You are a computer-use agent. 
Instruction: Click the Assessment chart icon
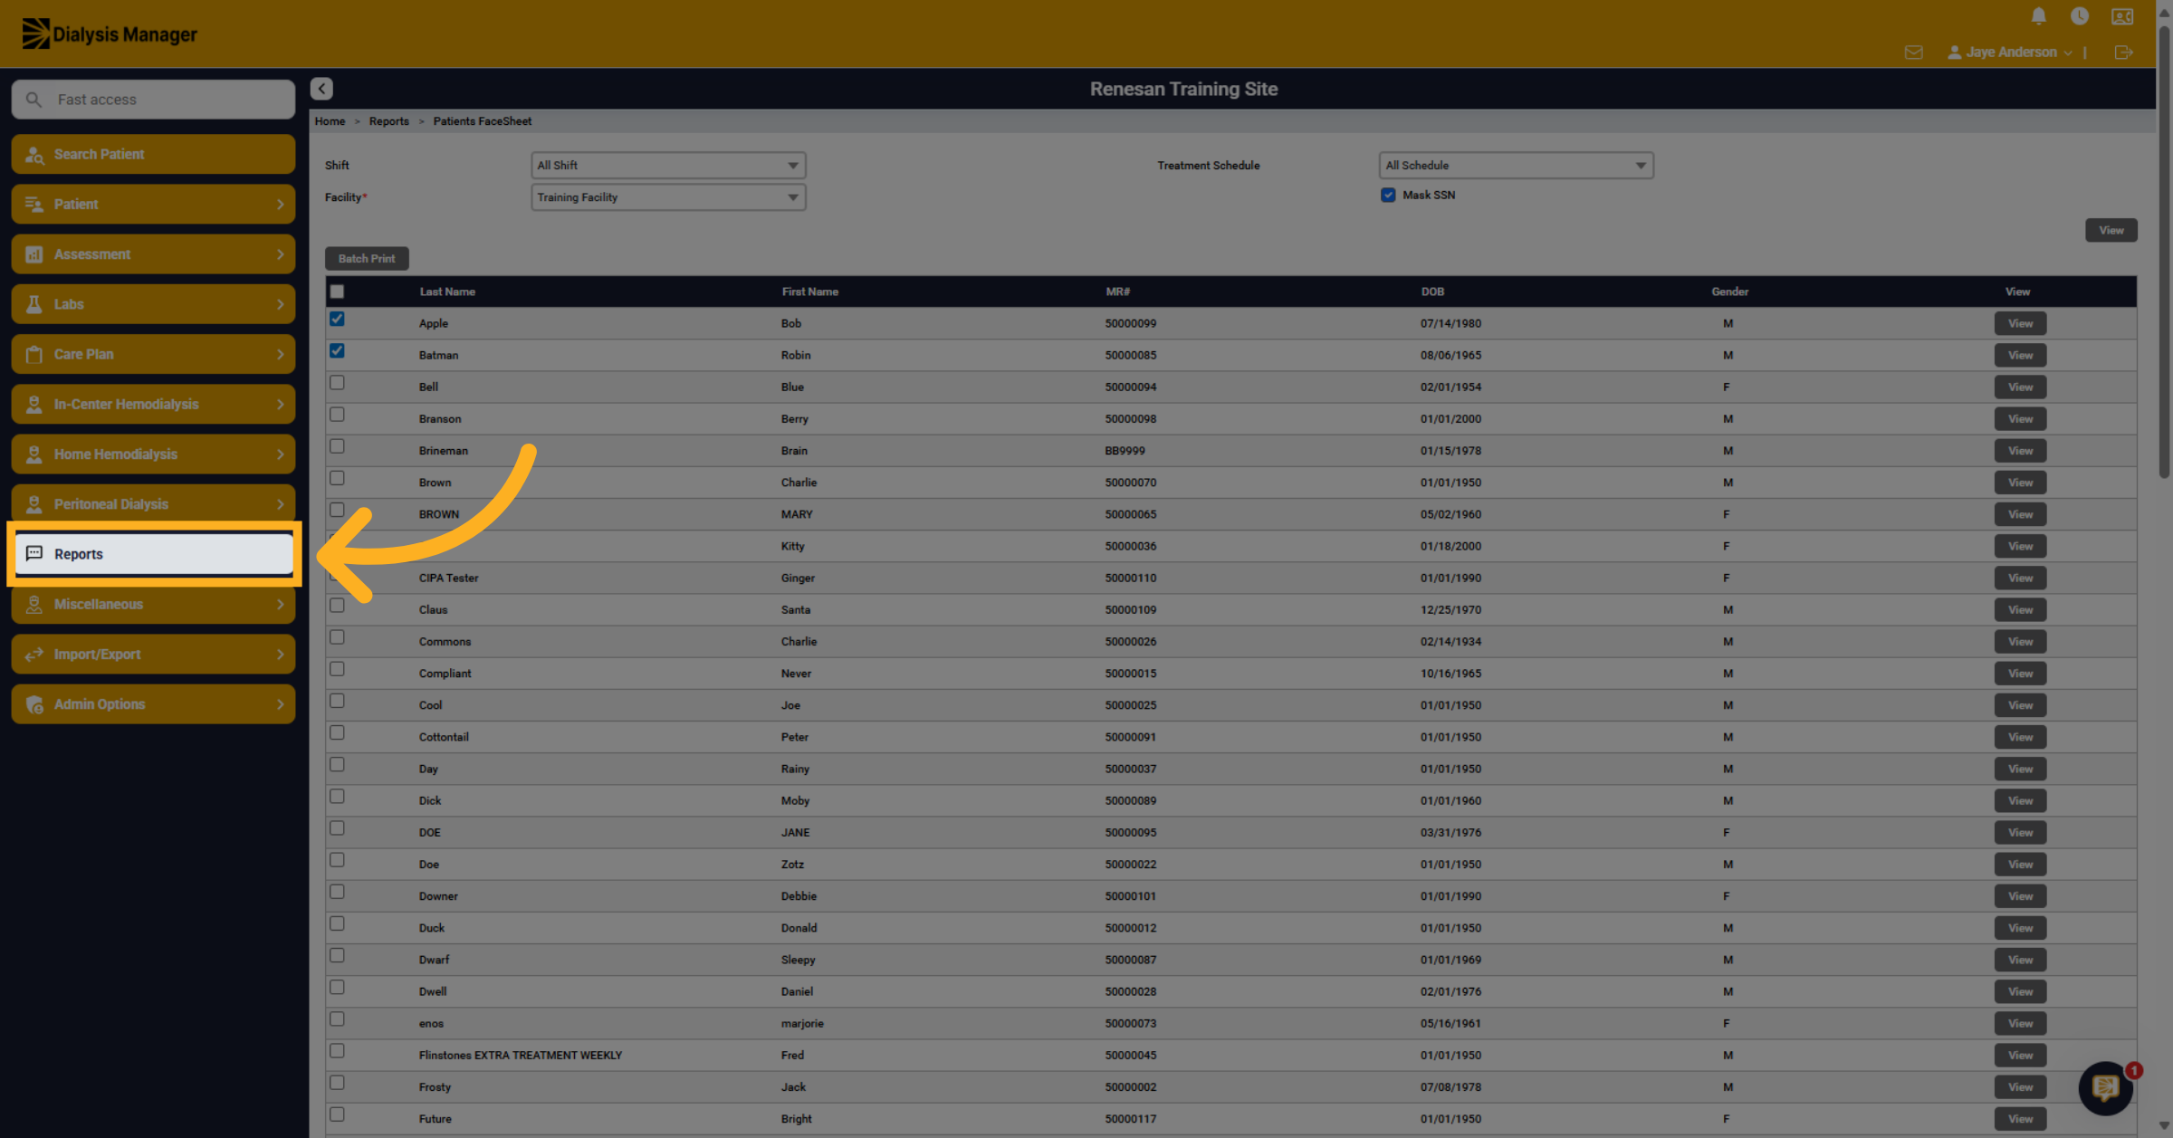[x=34, y=254]
